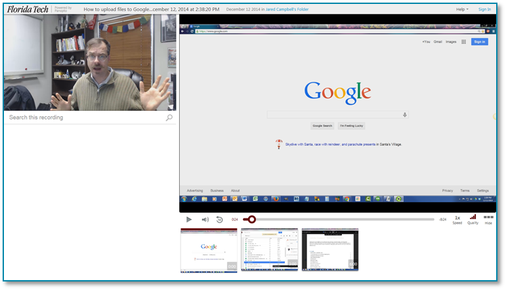Click the Images link on Google

point(451,41)
